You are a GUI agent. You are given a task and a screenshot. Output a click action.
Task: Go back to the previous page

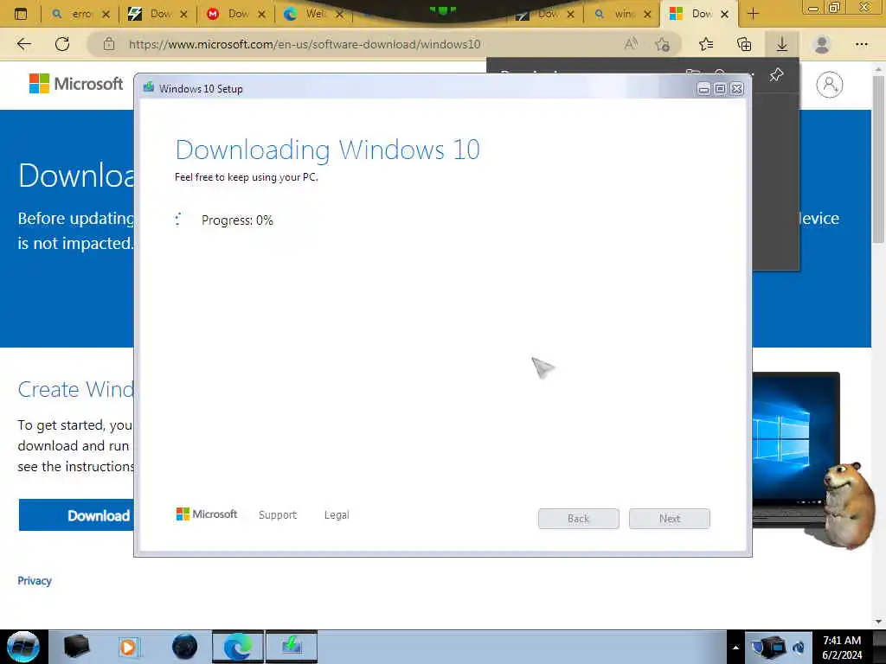click(x=24, y=44)
